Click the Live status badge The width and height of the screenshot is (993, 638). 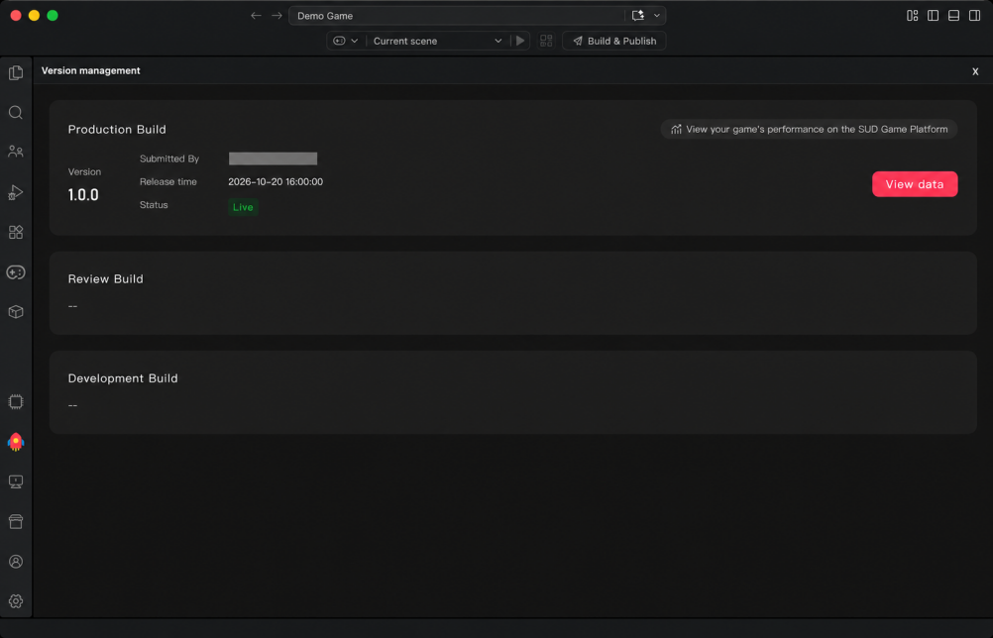tap(243, 207)
